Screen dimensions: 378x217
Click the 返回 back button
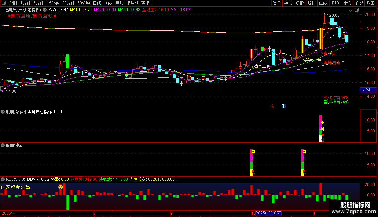(371, 3)
